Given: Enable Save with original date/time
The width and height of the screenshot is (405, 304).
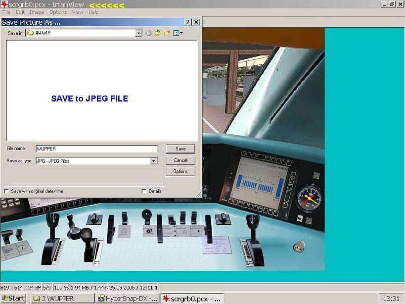Looking at the screenshot, I should coord(6,191).
